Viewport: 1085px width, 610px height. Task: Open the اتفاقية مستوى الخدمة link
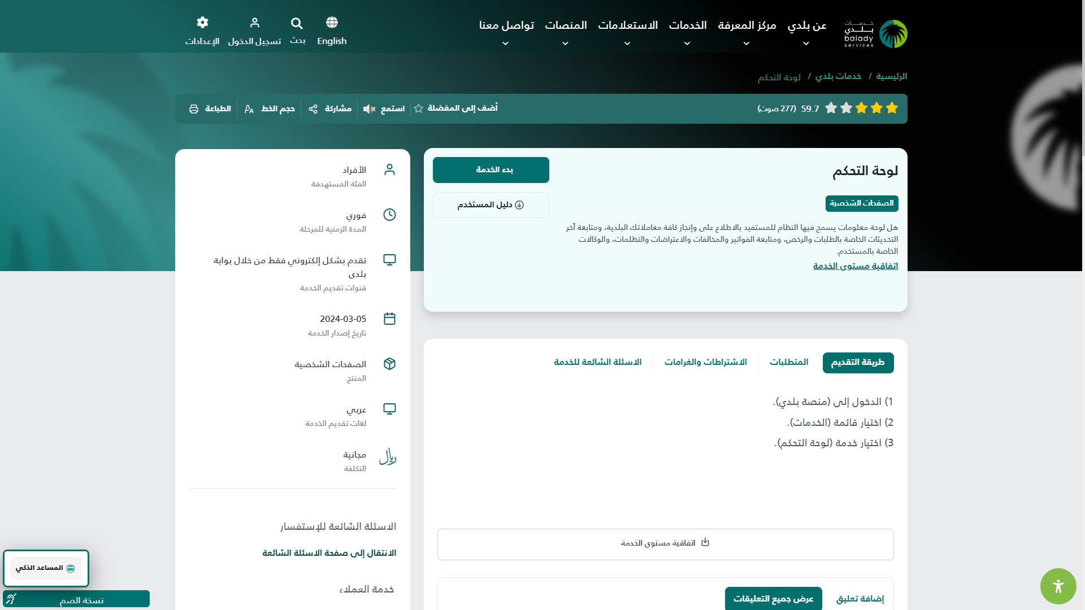tap(855, 266)
